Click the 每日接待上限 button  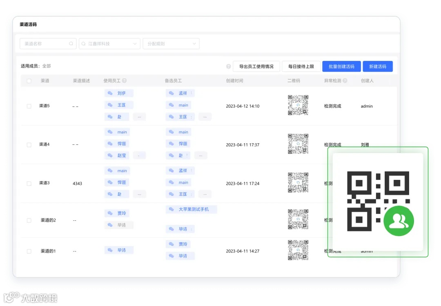coord(301,67)
